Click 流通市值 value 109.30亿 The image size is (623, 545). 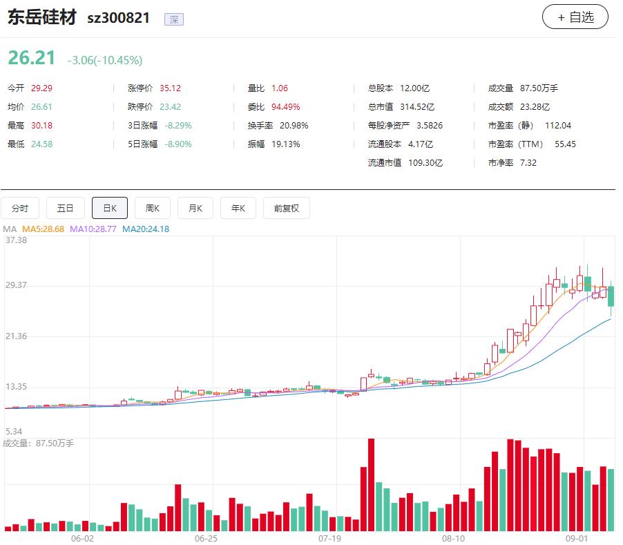(x=425, y=163)
